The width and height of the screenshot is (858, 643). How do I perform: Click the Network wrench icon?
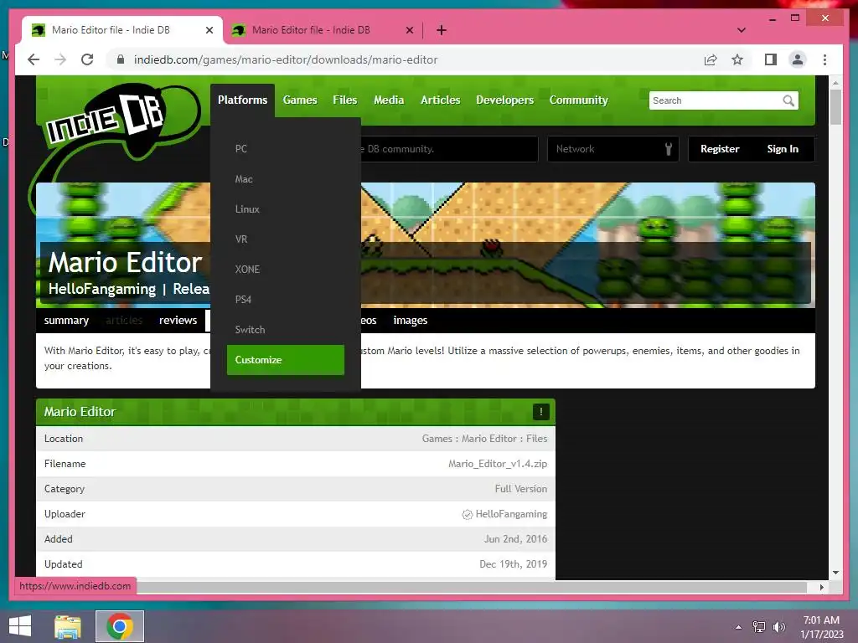[x=668, y=149]
